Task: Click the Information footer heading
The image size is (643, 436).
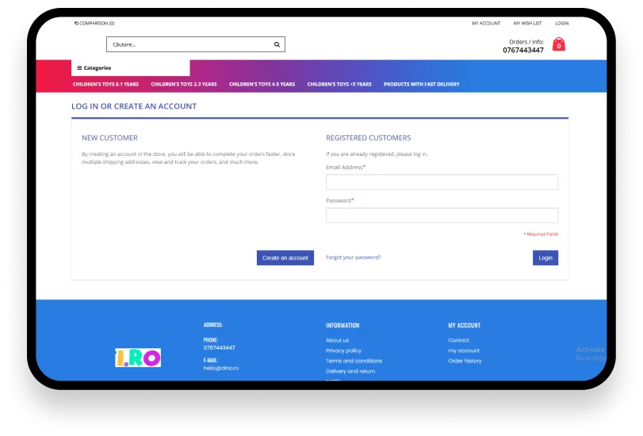Action: coord(343,325)
